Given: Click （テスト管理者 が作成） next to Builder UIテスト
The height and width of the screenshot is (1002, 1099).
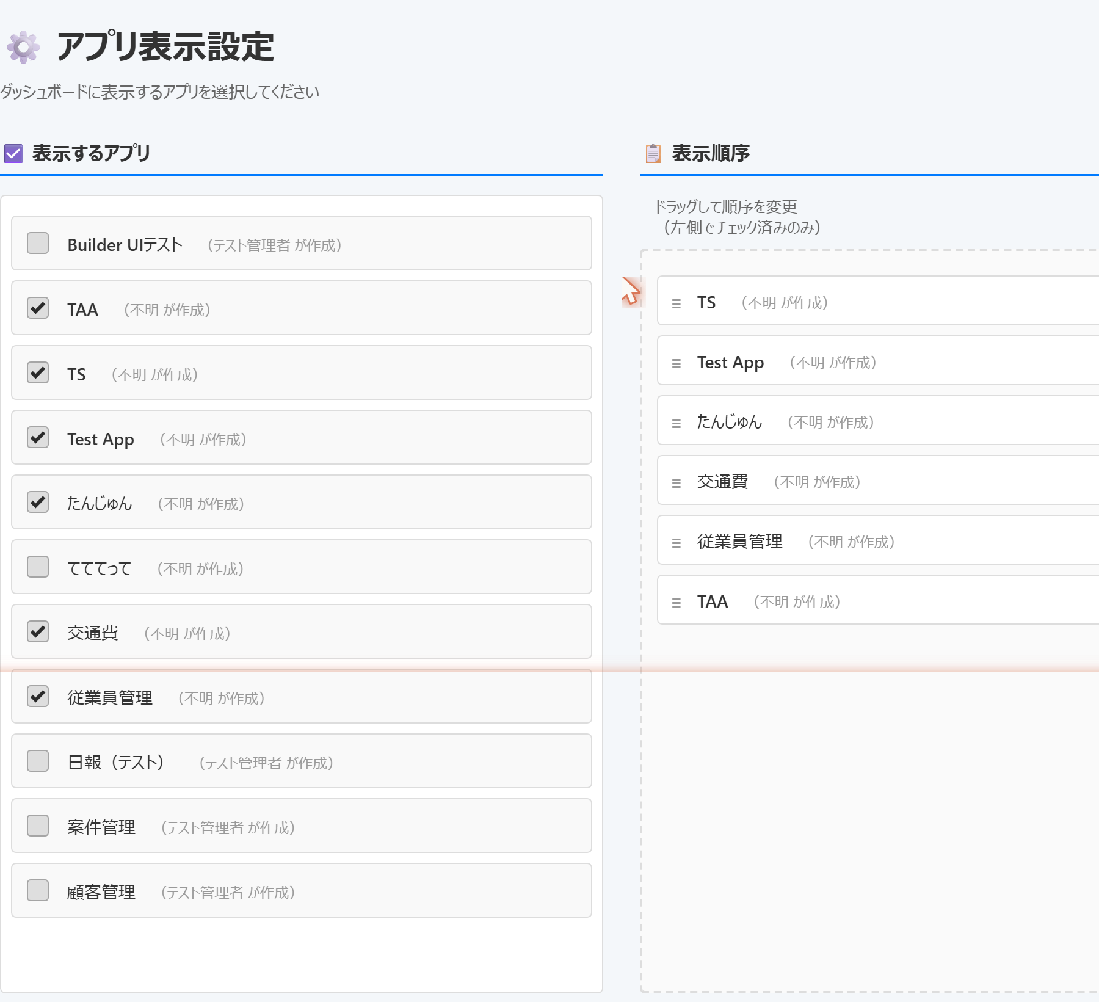Looking at the screenshot, I should (274, 245).
